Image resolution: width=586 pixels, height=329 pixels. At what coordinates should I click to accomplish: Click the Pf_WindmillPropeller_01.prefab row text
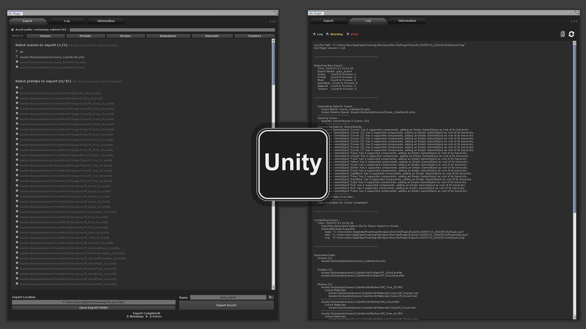click(x=72, y=253)
